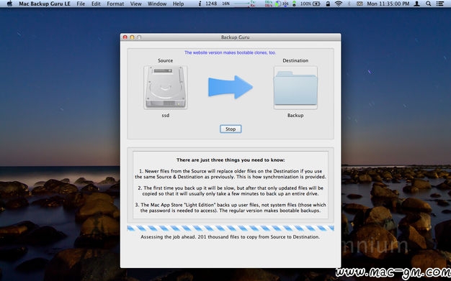Screen dimensions: 451x281
Task: Open the Wi-Fi status menu
Action: [x=339, y=4]
